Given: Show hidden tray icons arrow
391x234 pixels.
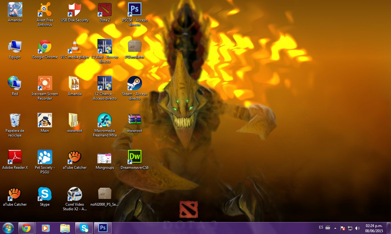Looking at the screenshot, I should [335, 228].
